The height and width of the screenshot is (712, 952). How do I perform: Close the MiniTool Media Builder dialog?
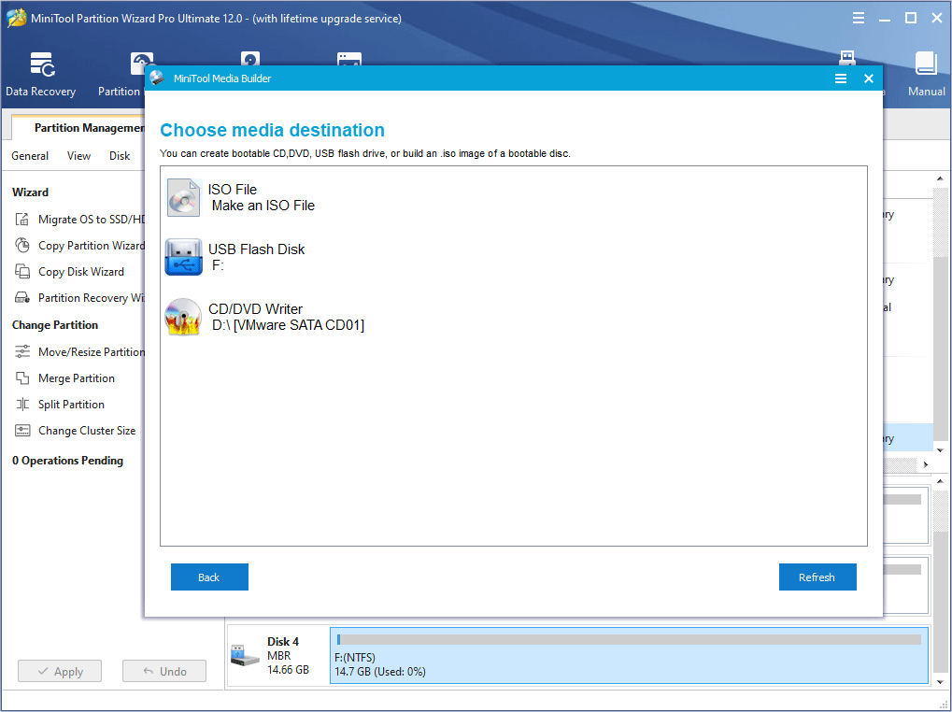click(x=869, y=78)
